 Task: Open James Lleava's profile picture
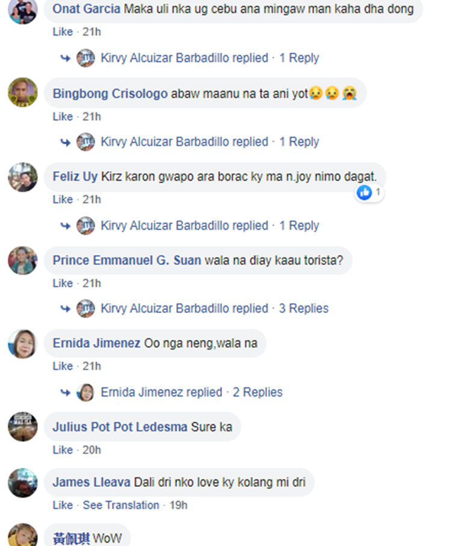click(x=23, y=483)
